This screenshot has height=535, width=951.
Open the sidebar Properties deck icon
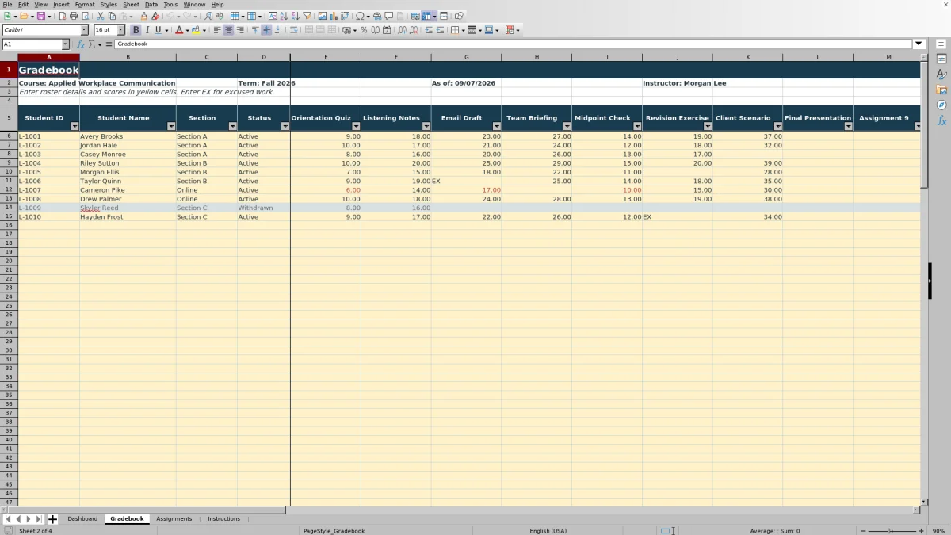[x=941, y=59]
